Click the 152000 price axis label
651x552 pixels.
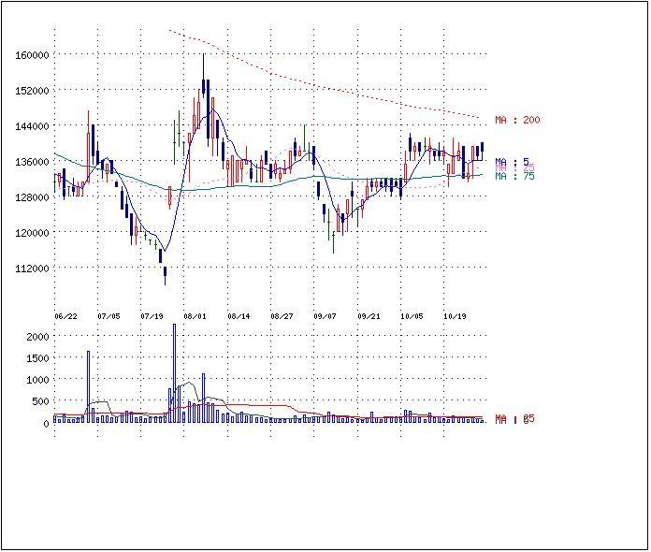click(x=32, y=91)
